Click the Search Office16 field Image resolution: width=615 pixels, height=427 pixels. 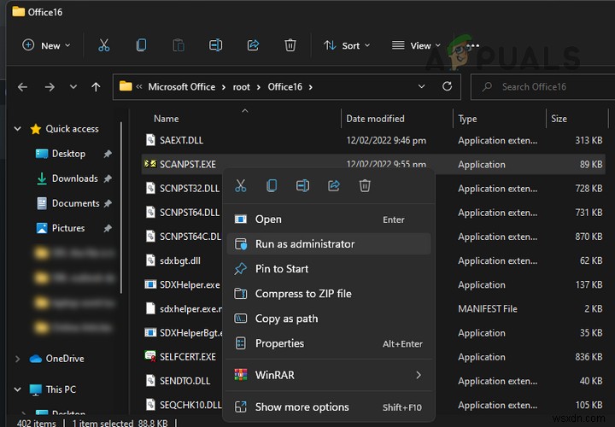tap(543, 86)
